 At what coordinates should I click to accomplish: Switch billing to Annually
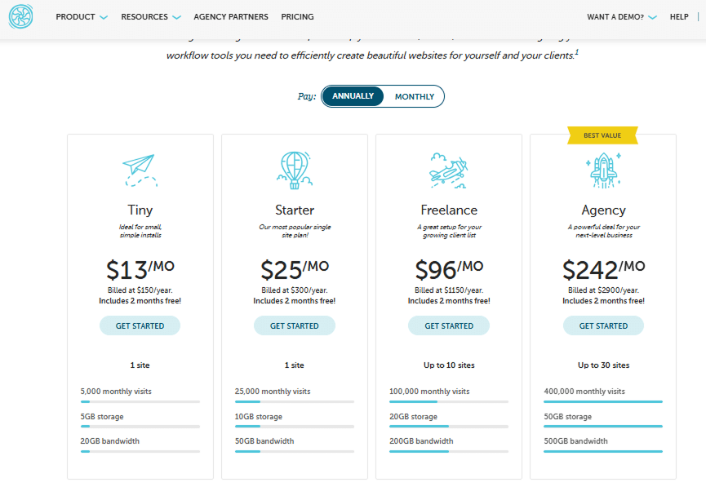353,96
